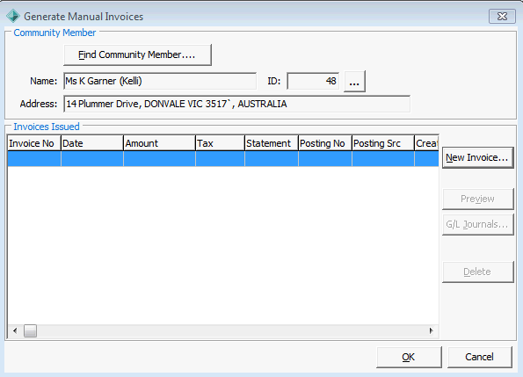
Task: Click the Cancel button
Action: click(x=480, y=357)
